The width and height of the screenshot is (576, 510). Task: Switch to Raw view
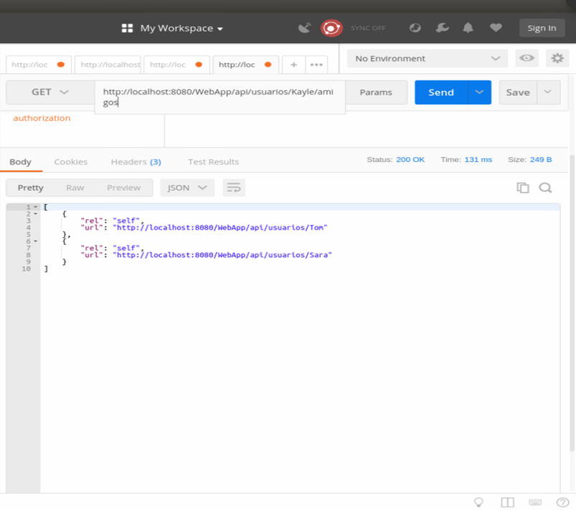[75, 188]
